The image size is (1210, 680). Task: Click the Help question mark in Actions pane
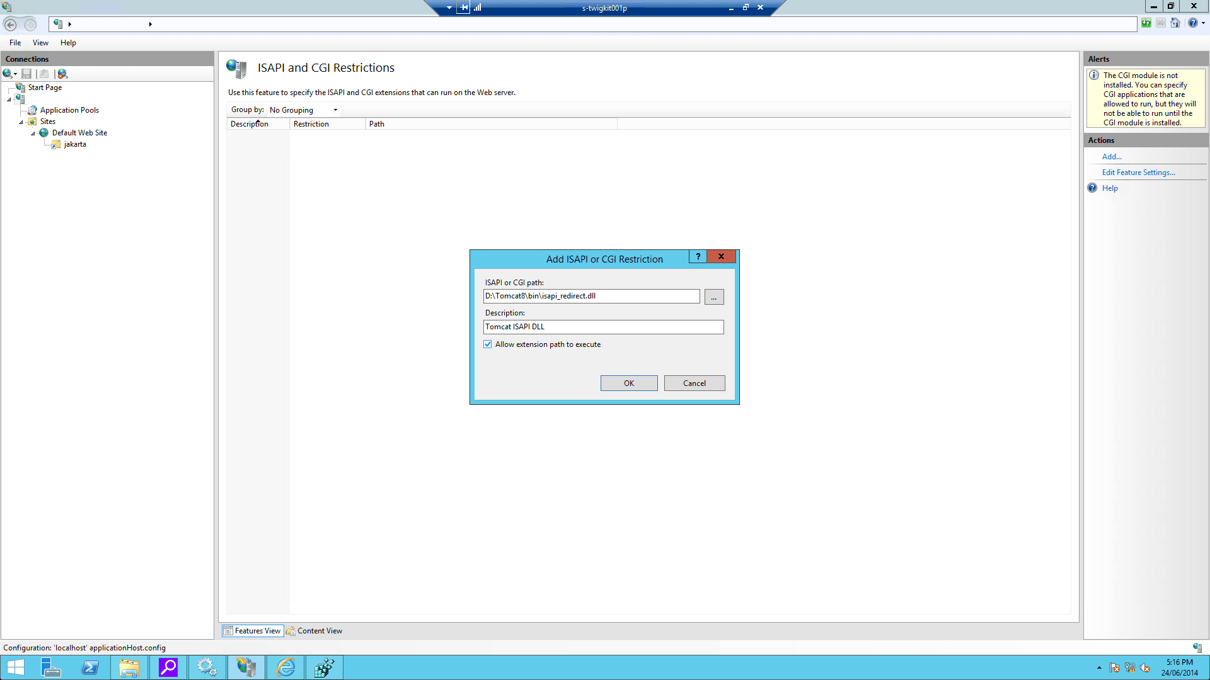(1092, 188)
